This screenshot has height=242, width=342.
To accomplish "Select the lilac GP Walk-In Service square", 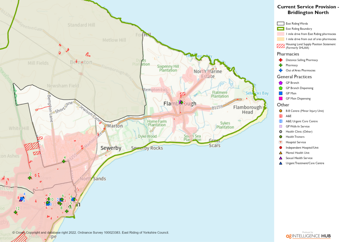I will pos(281,126).
